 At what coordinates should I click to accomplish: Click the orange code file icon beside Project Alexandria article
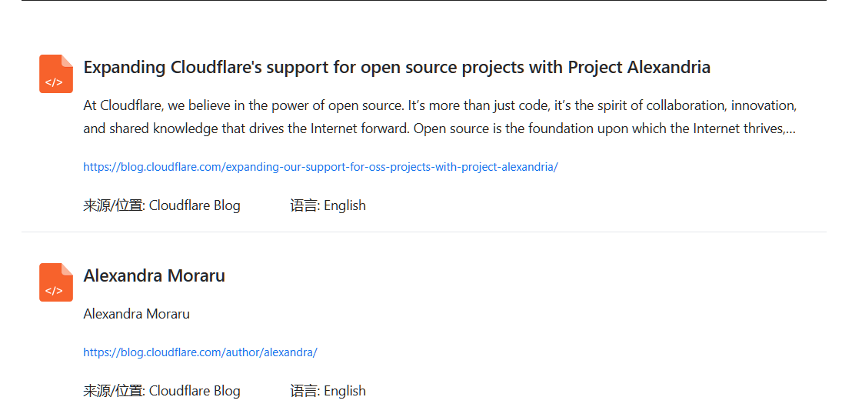tap(56, 74)
